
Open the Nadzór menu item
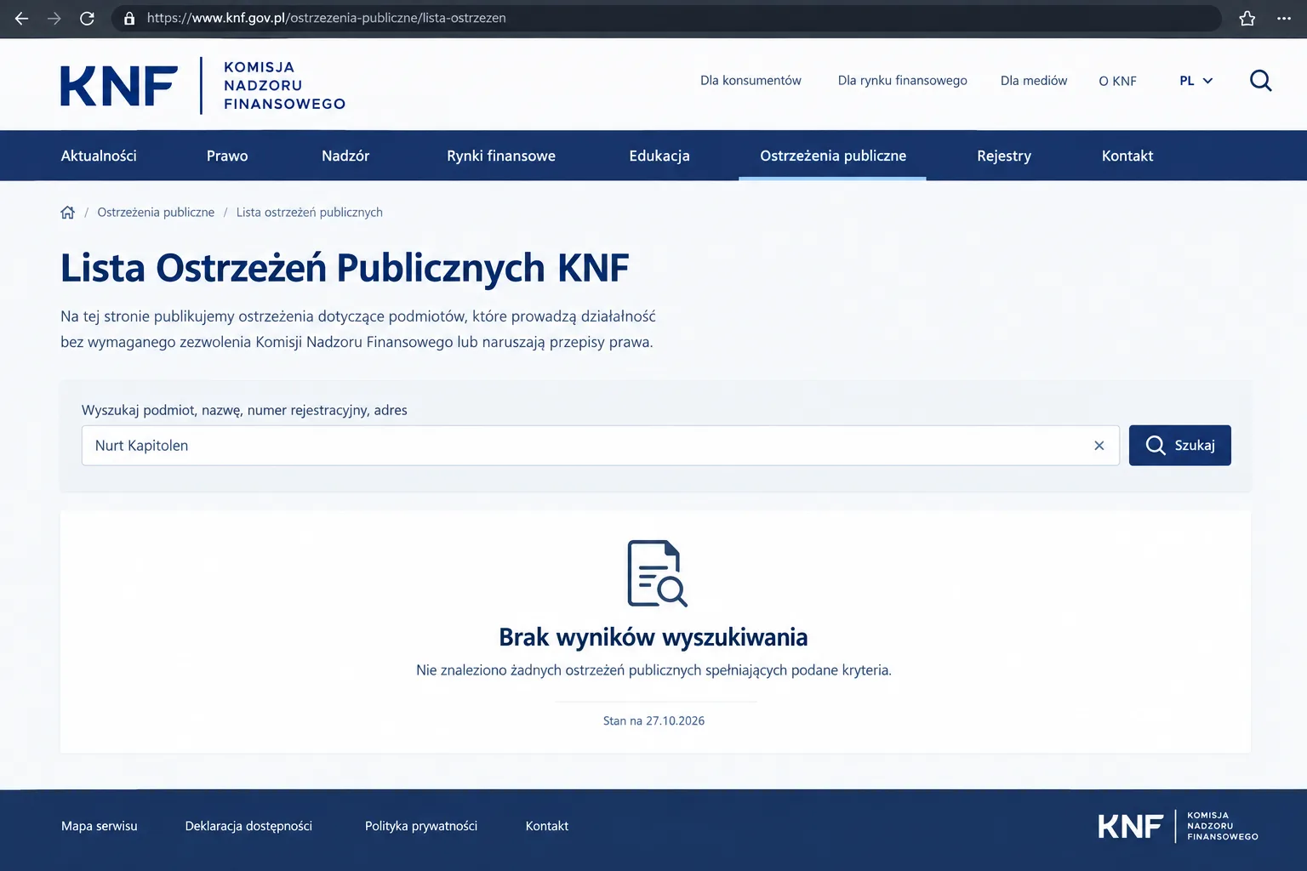coord(345,156)
